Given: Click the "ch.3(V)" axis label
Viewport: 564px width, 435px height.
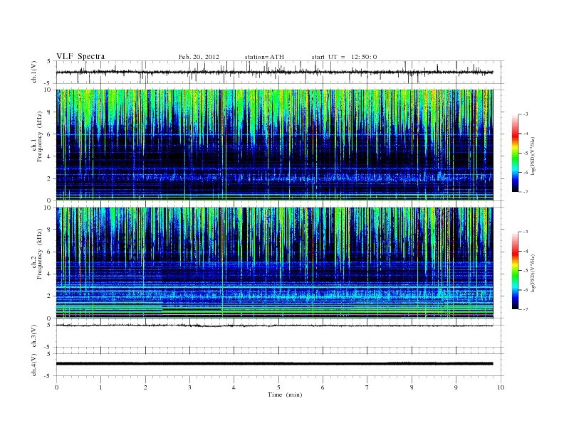Looking at the screenshot, I should pos(34,336).
